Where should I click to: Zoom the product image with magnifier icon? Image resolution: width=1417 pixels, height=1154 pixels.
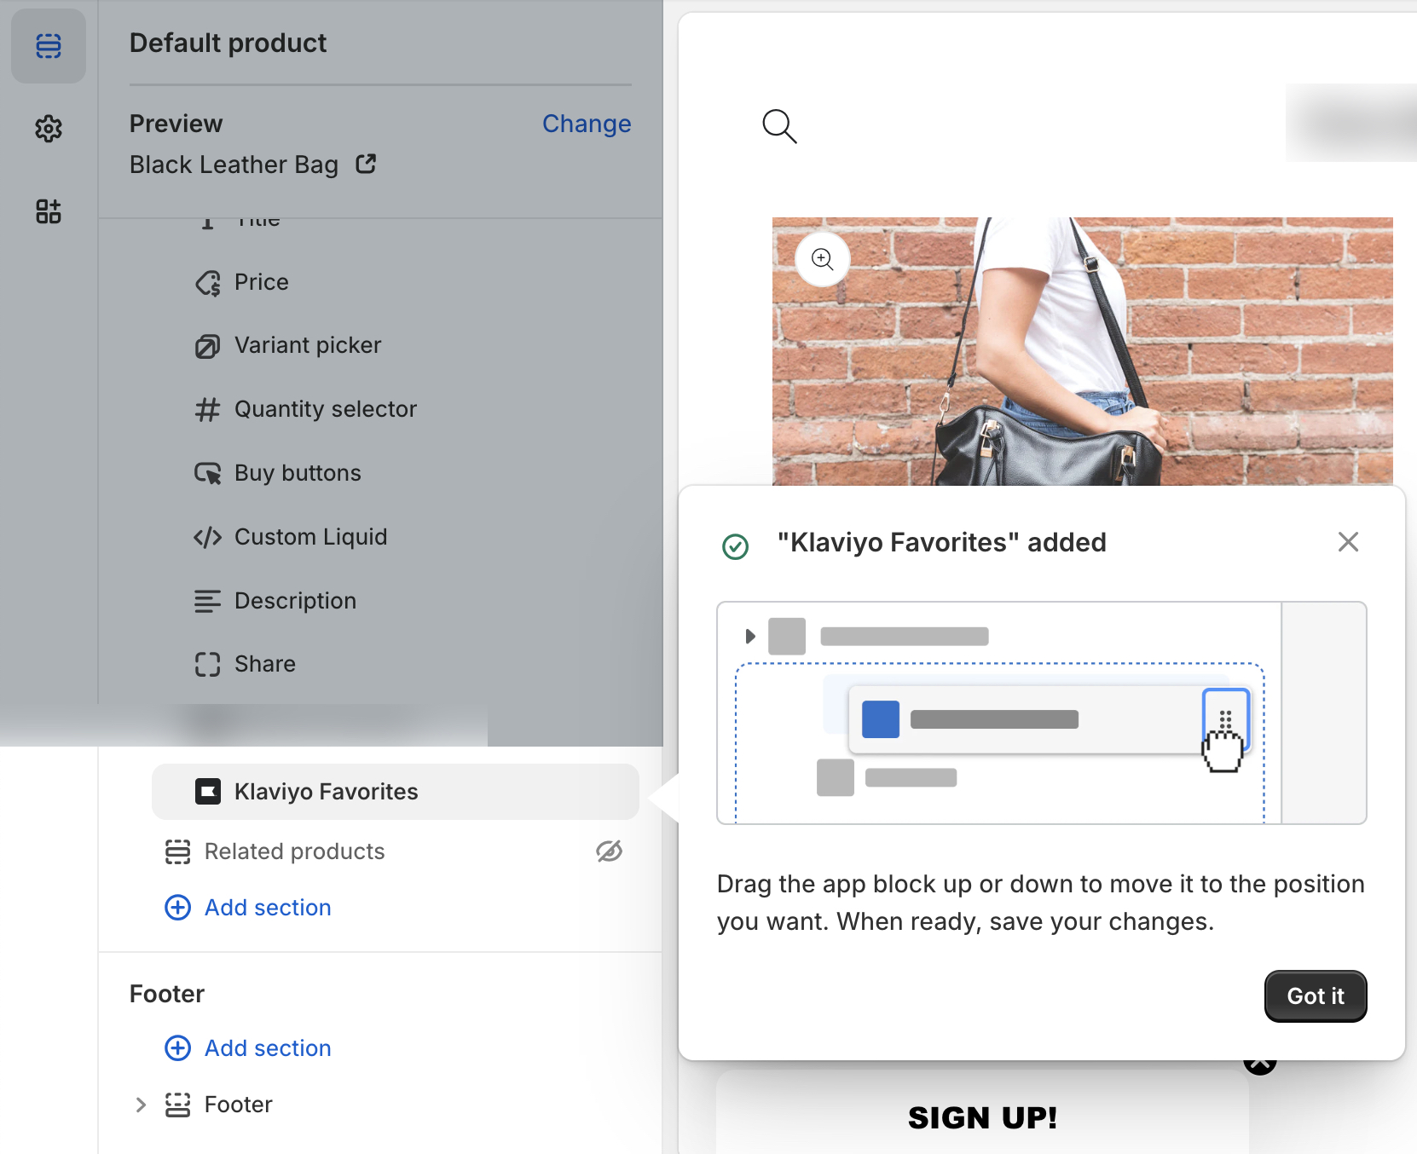[823, 259]
